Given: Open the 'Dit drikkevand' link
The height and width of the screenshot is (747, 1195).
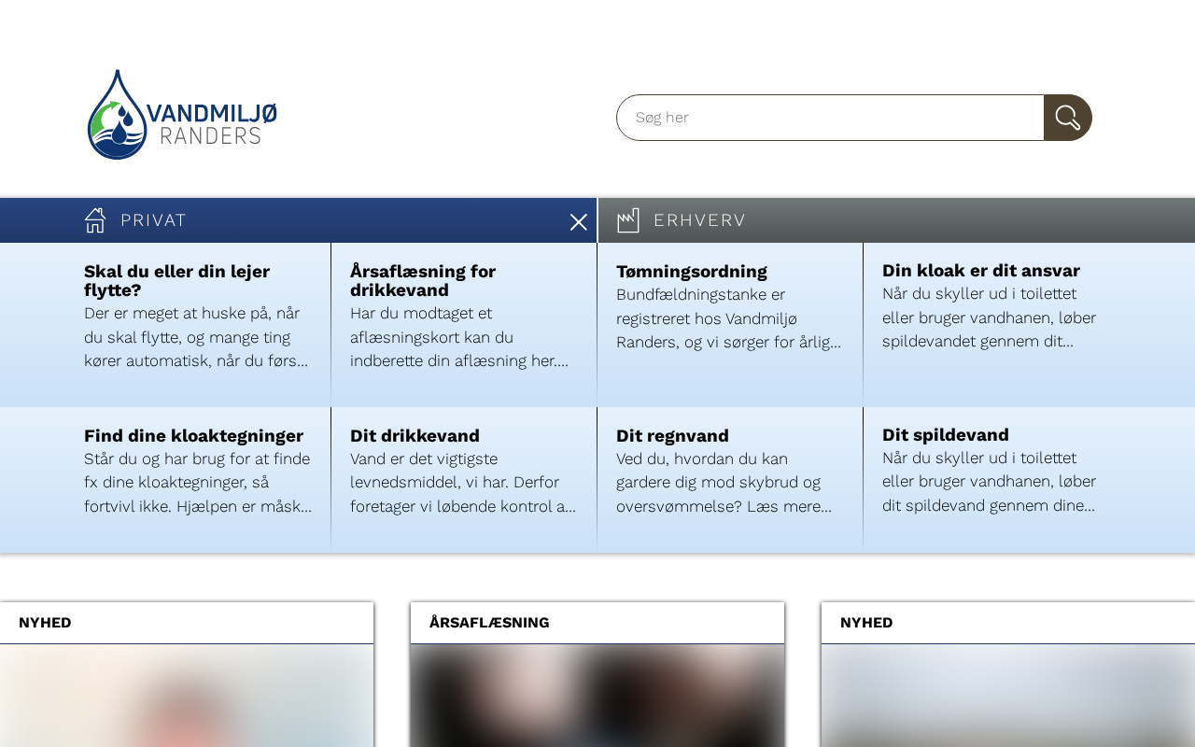Looking at the screenshot, I should pos(415,436).
